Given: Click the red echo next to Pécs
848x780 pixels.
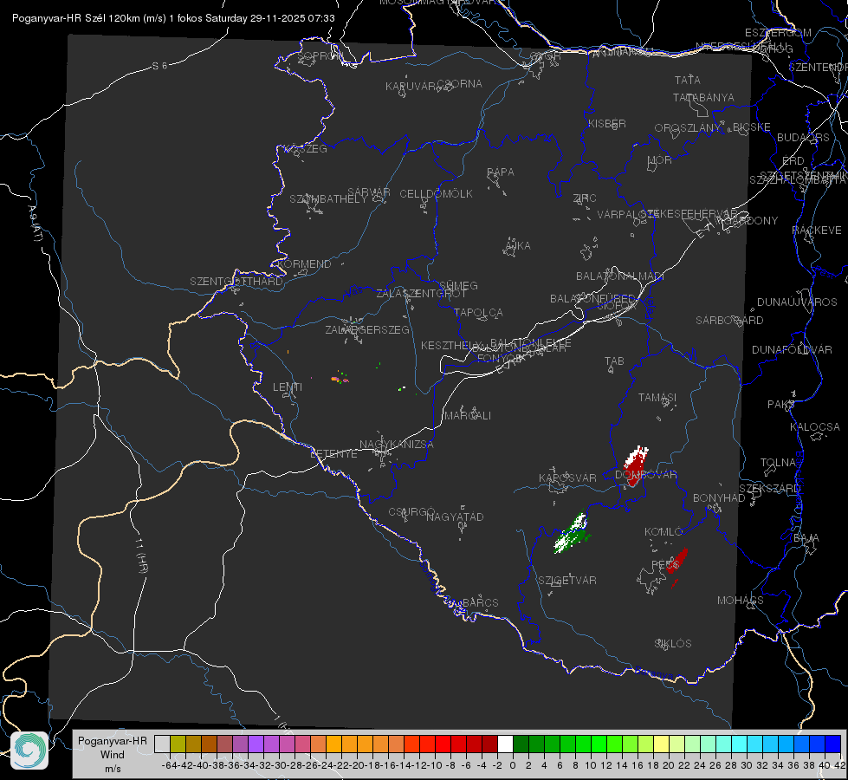Looking at the screenshot, I should 677,562.
